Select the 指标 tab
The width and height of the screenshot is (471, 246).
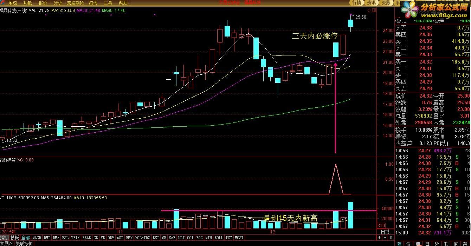(x=4, y=238)
